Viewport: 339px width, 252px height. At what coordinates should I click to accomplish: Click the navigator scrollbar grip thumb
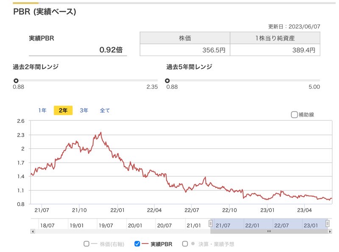point(269,232)
